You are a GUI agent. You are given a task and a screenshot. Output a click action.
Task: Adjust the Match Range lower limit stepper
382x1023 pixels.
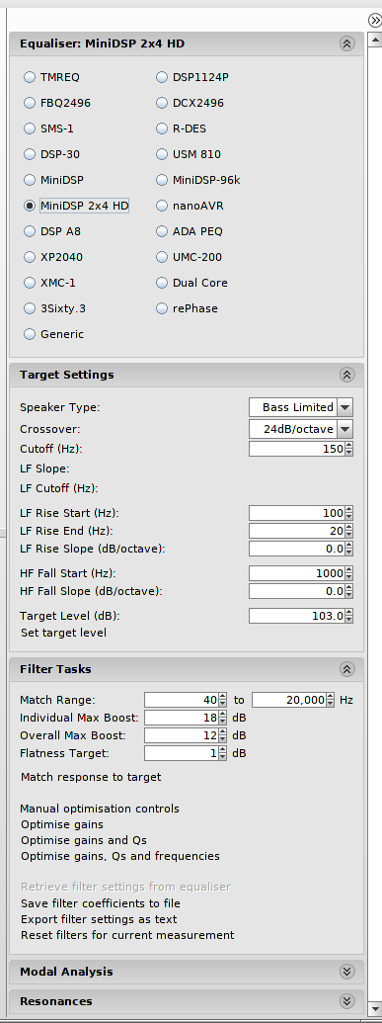[x=222, y=700]
